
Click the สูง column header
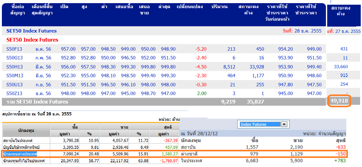tap(84, 7)
